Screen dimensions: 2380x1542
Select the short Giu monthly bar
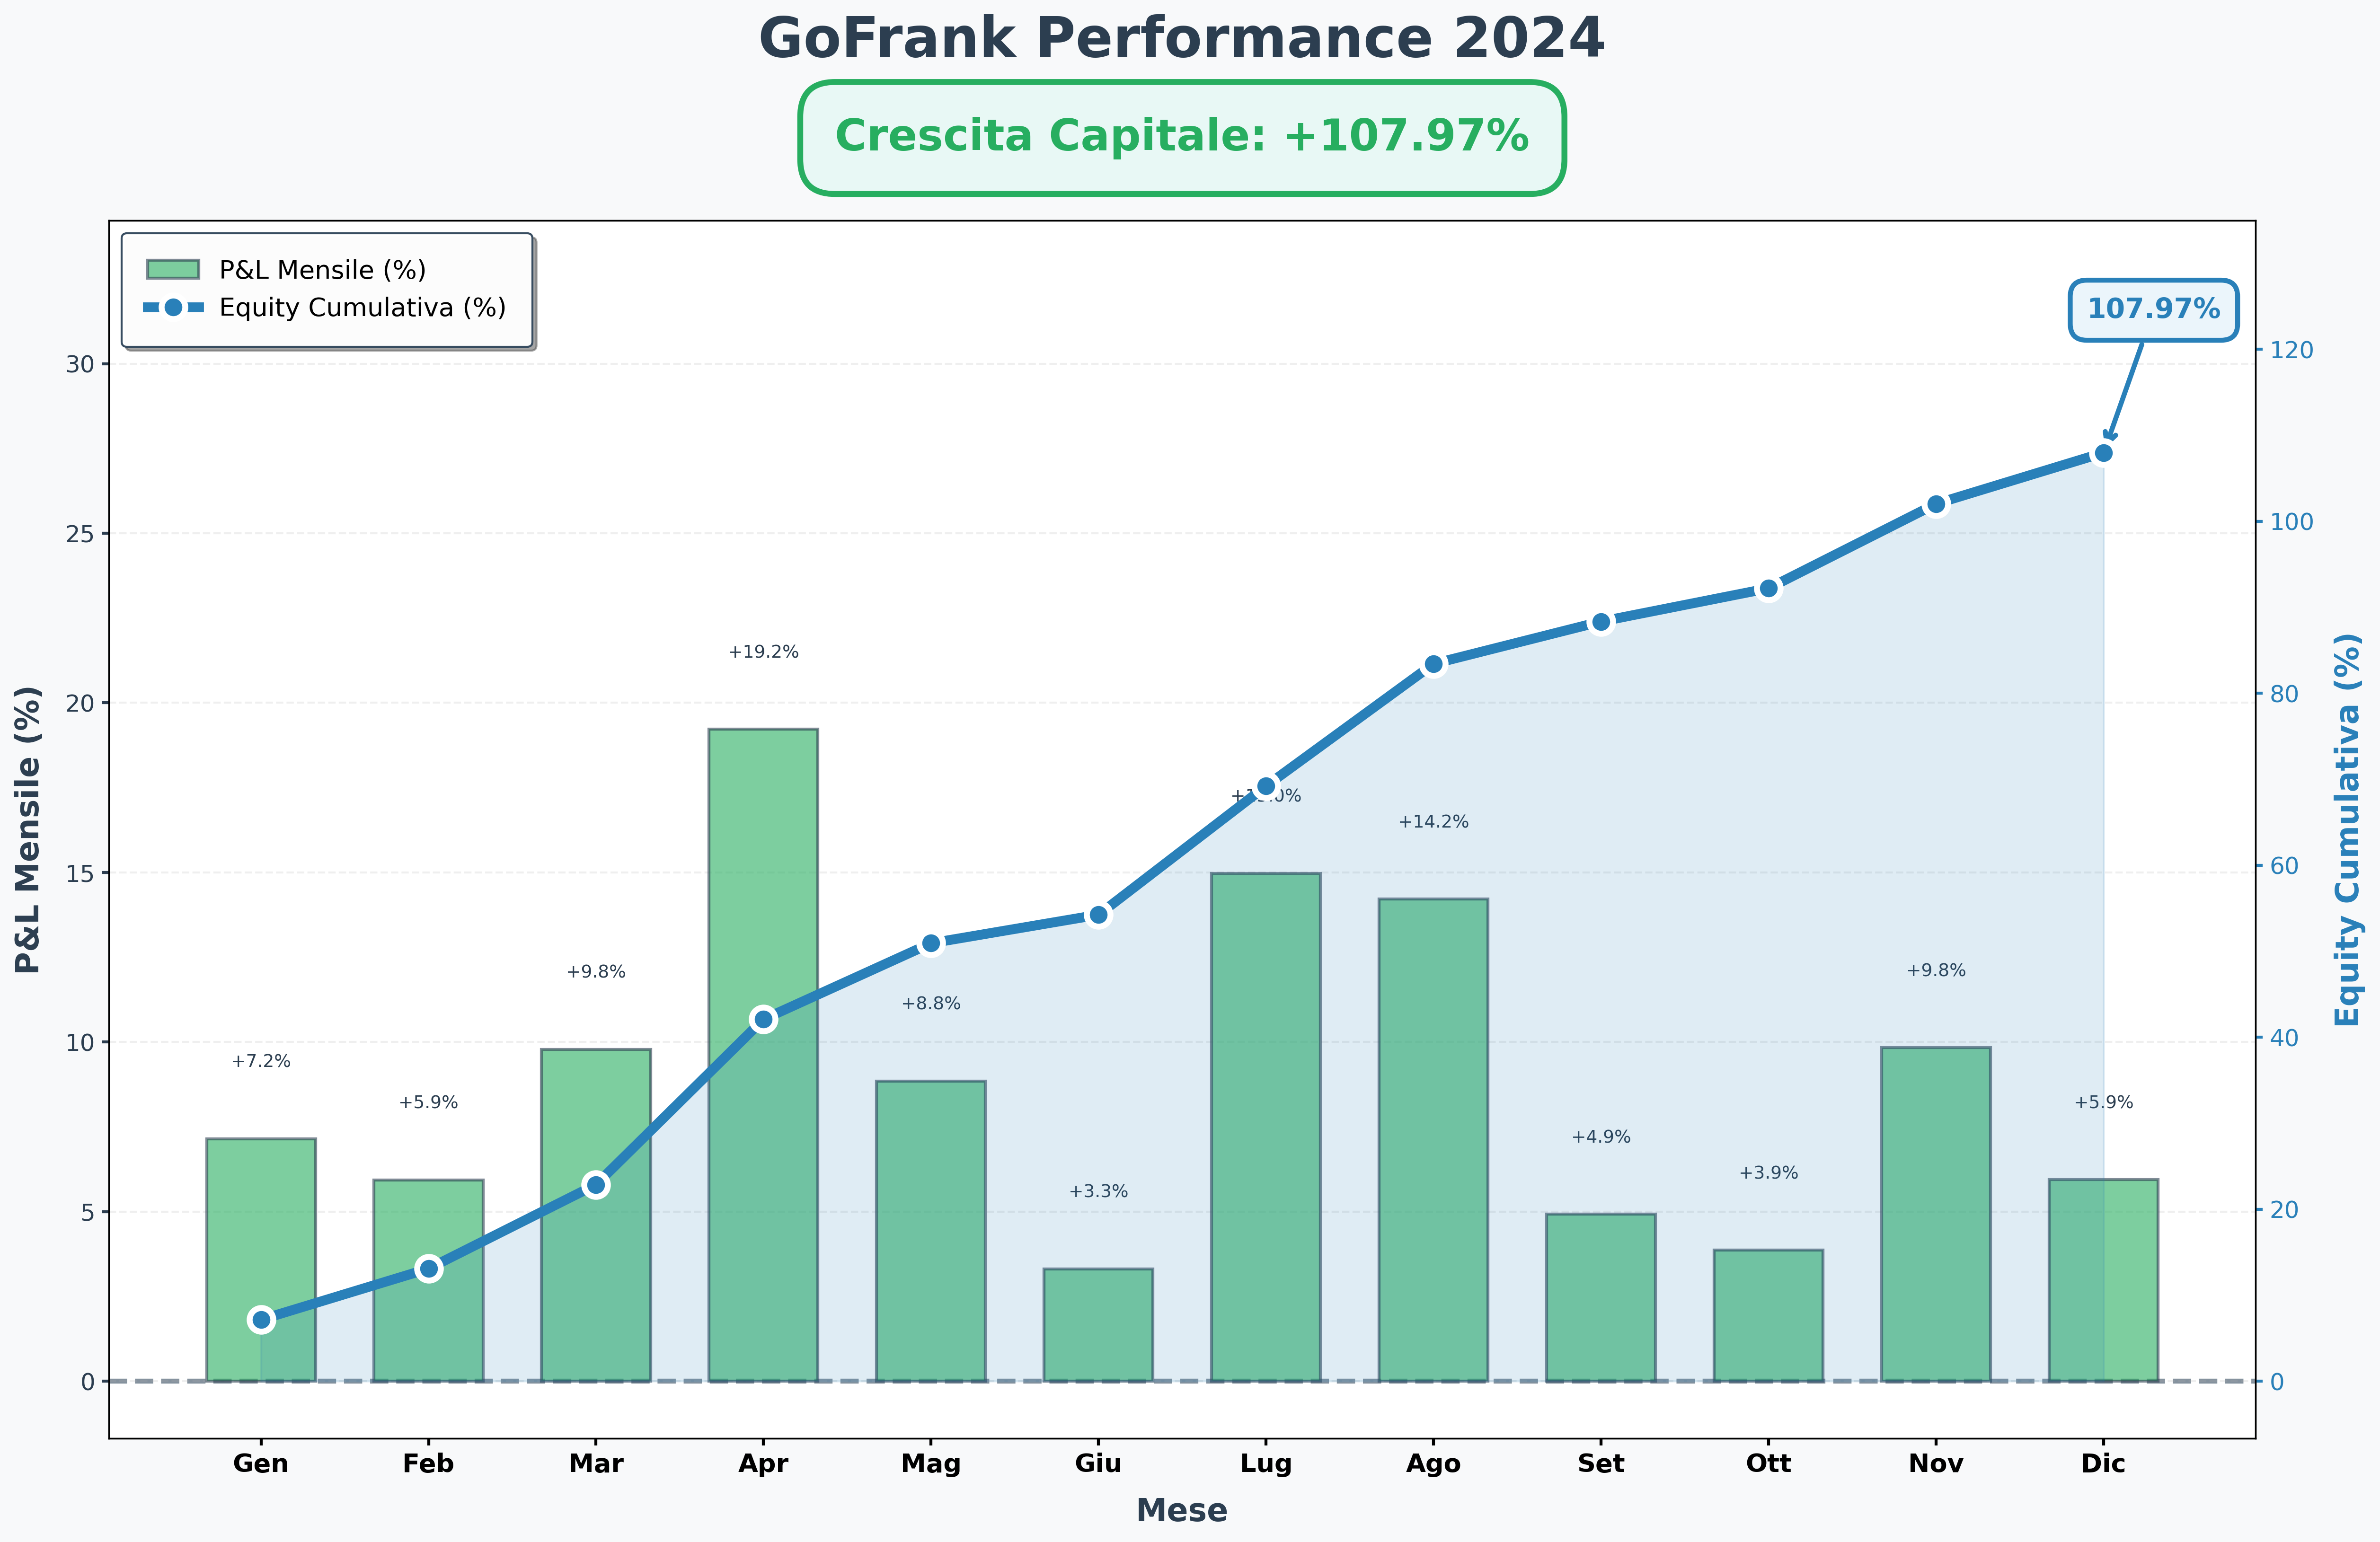click(1098, 1325)
